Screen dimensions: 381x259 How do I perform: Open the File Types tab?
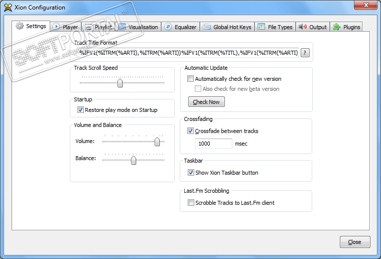click(x=275, y=27)
